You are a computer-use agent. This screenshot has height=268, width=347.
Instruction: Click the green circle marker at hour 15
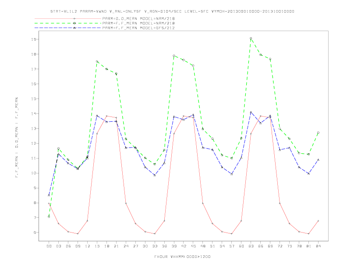(97, 61)
